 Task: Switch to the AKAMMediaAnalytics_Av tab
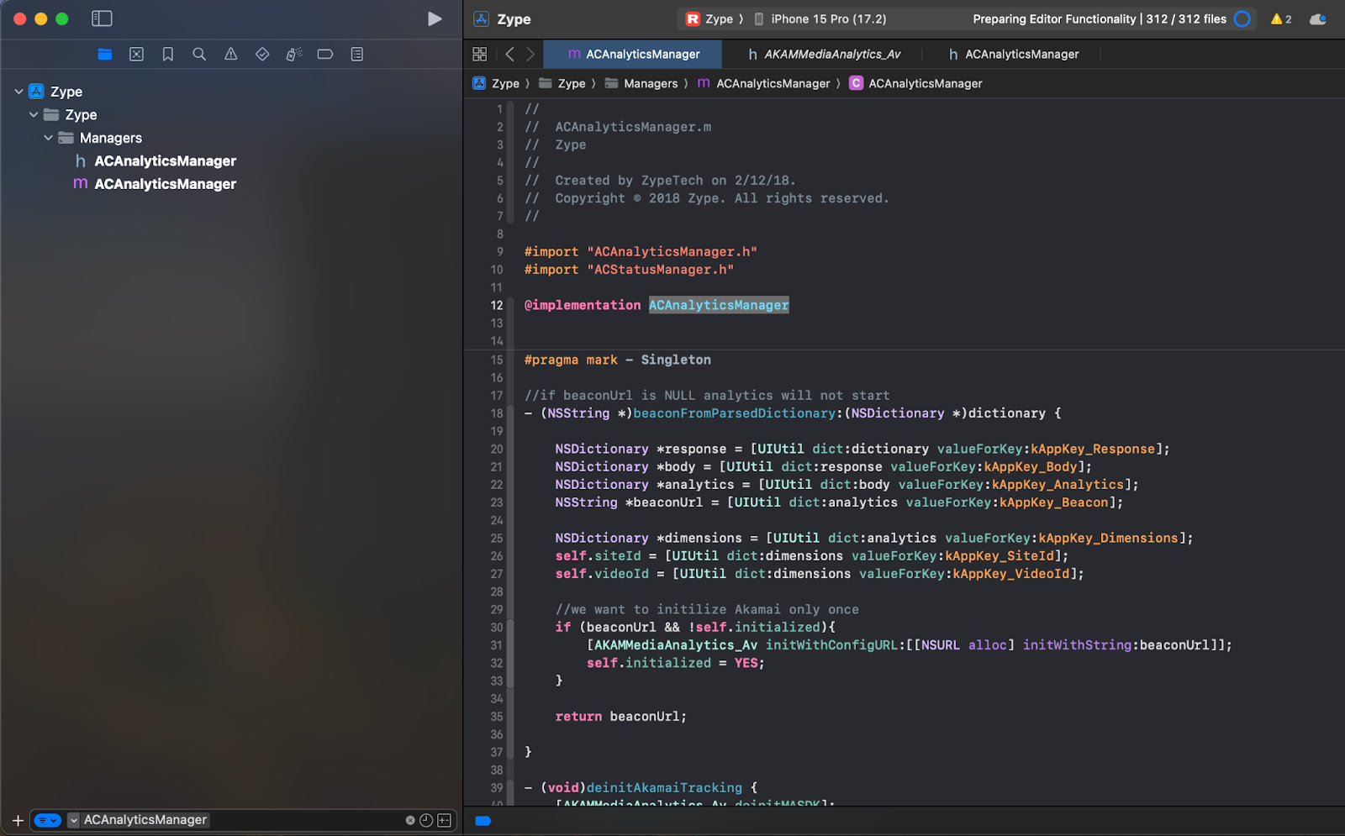click(824, 54)
